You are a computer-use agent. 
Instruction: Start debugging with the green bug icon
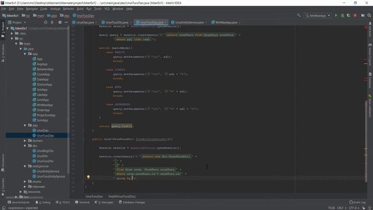pos(342,16)
